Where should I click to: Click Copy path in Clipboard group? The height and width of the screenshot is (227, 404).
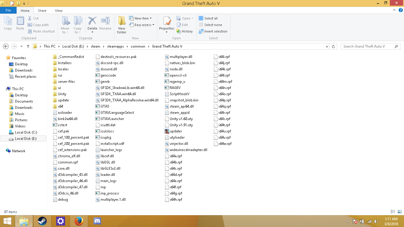point(38,25)
